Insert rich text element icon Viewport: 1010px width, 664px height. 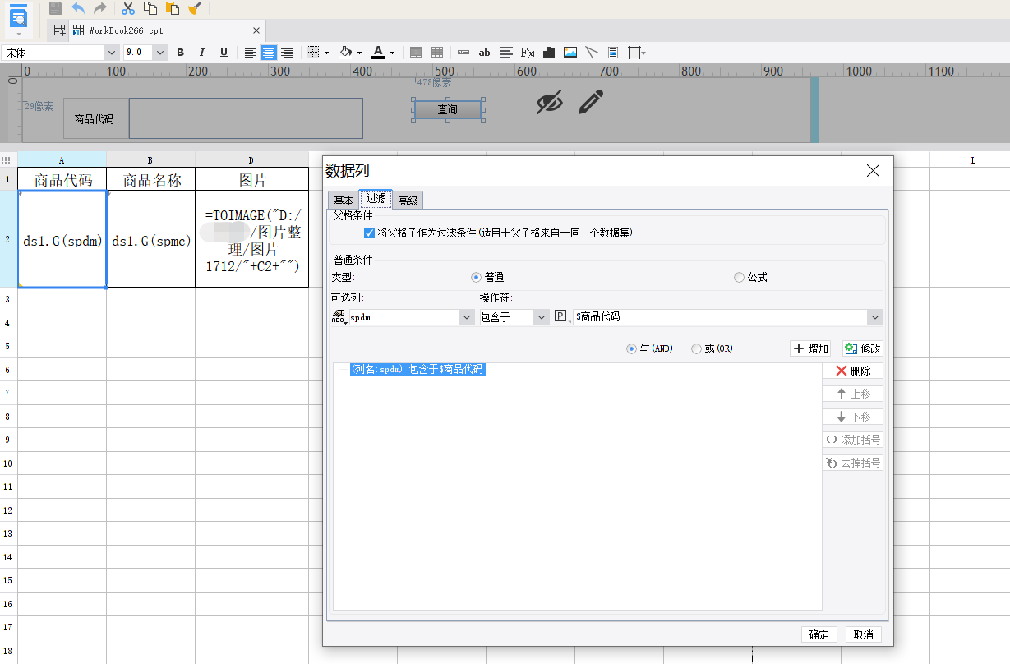506,53
